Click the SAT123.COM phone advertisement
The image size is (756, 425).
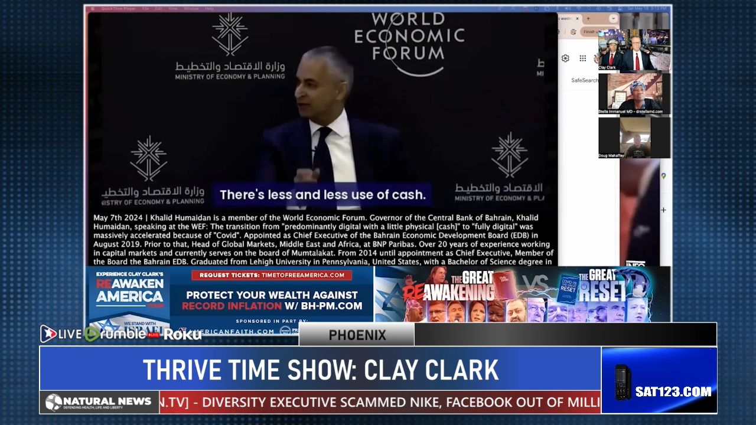(x=659, y=380)
